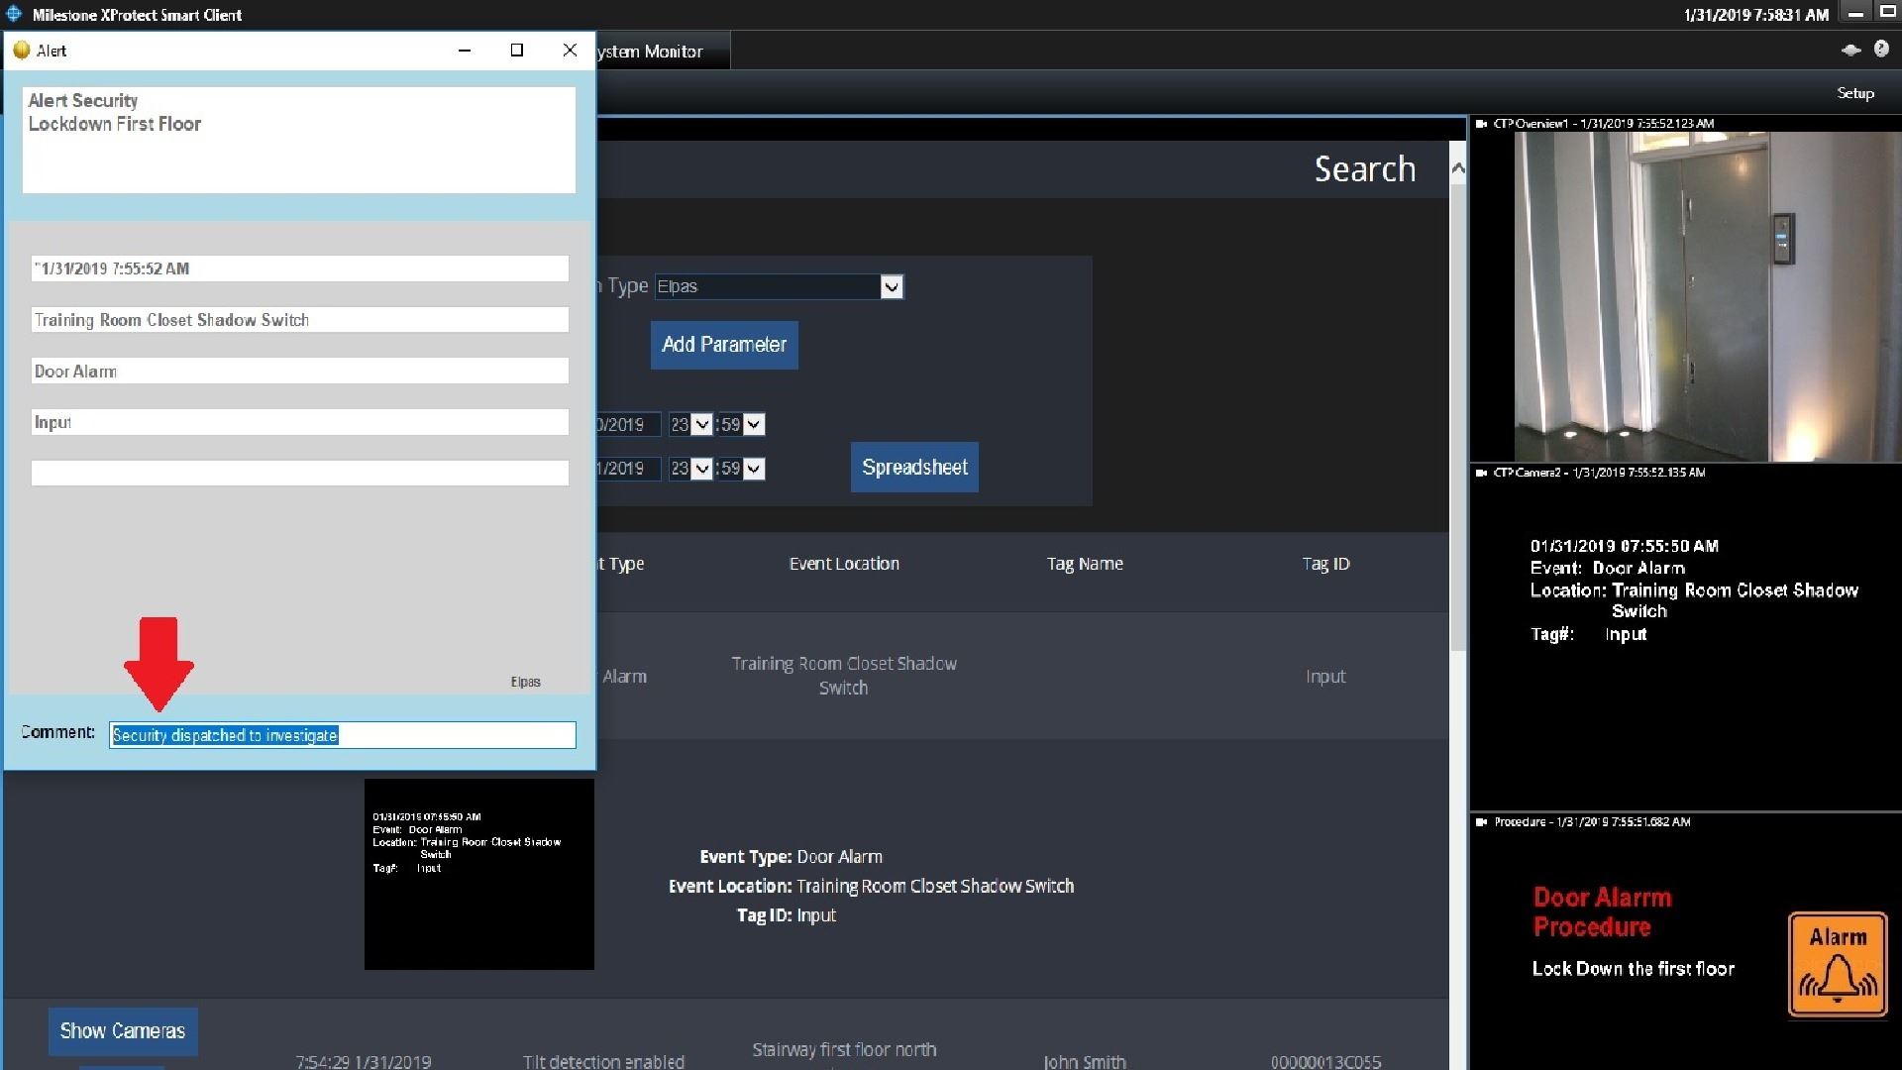
Task: Click the help question mark icon
Action: pos(1881,50)
